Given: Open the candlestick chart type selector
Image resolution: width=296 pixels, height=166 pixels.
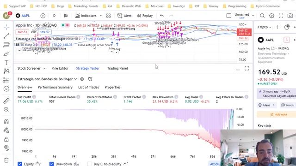Looking at the screenshot, I should [x=66, y=16].
